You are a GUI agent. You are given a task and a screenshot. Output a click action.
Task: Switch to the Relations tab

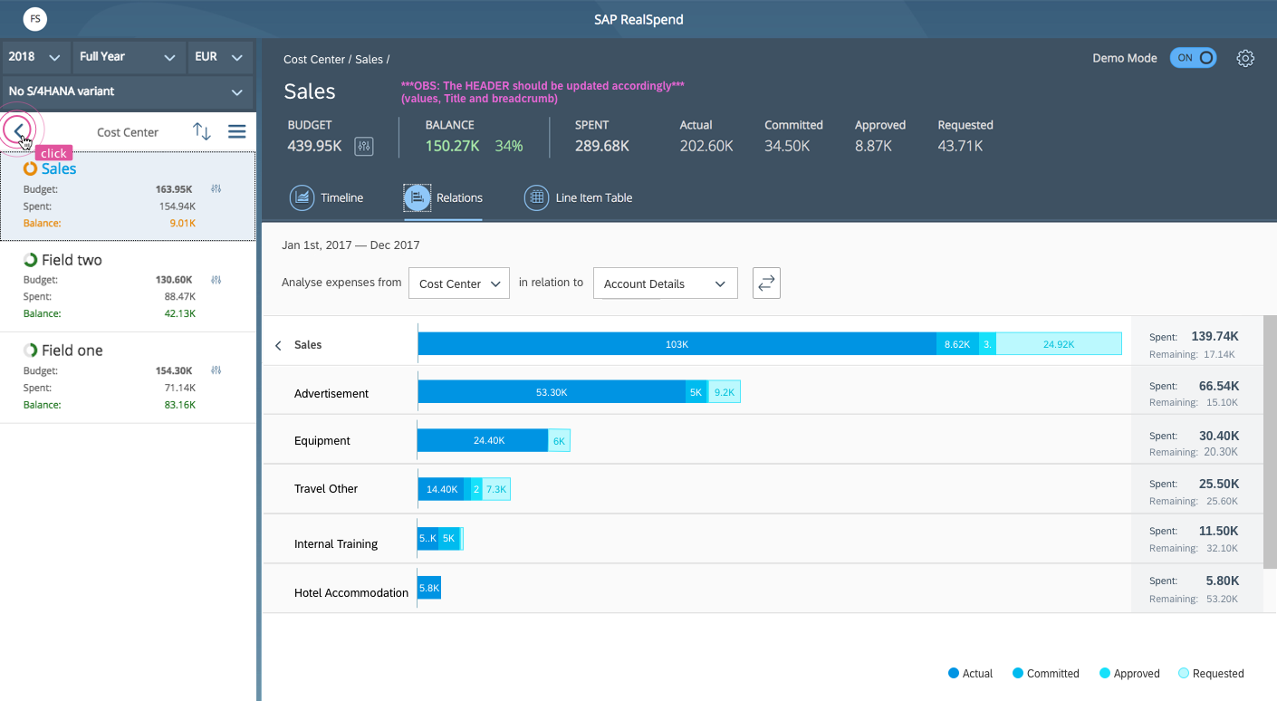click(x=443, y=197)
